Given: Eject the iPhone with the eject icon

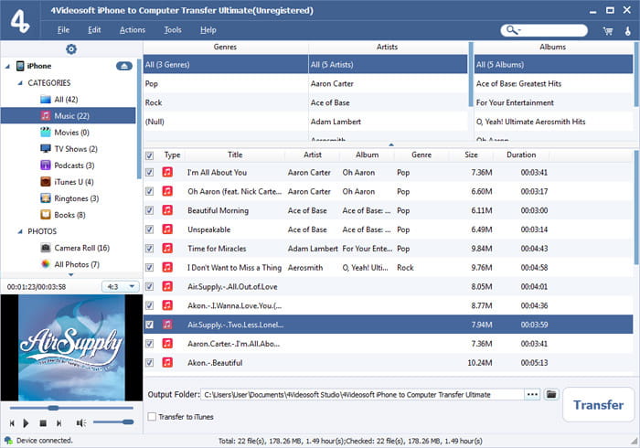Looking at the screenshot, I should pos(124,66).
